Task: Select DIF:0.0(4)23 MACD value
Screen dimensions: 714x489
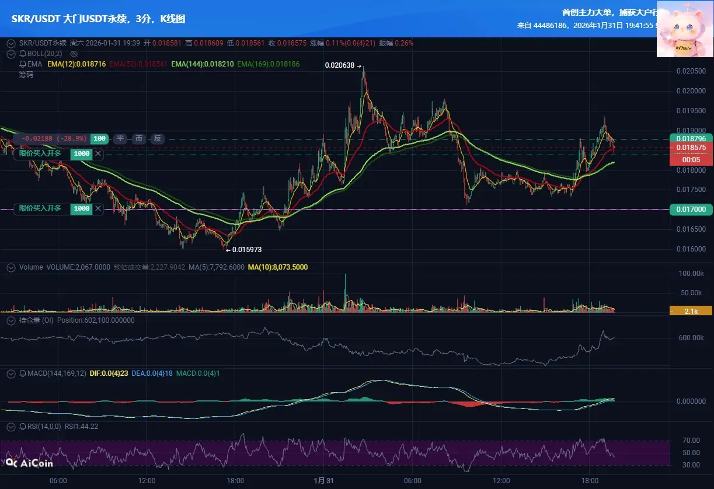Action: 109,373
